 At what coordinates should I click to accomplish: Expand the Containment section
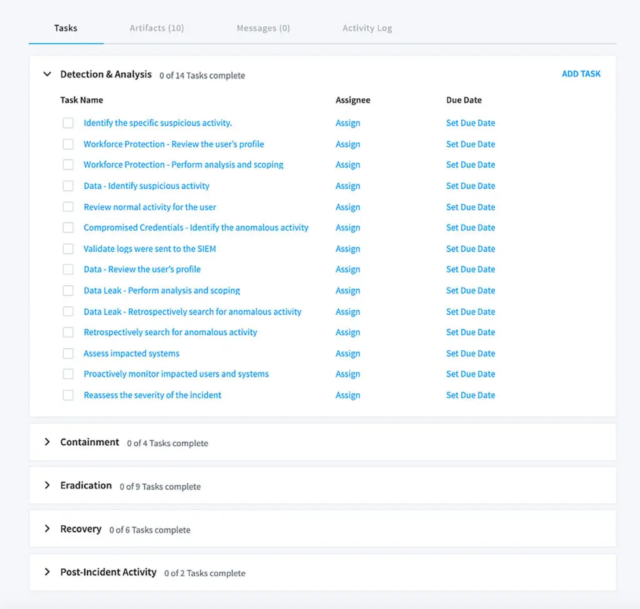coord(47,441)
